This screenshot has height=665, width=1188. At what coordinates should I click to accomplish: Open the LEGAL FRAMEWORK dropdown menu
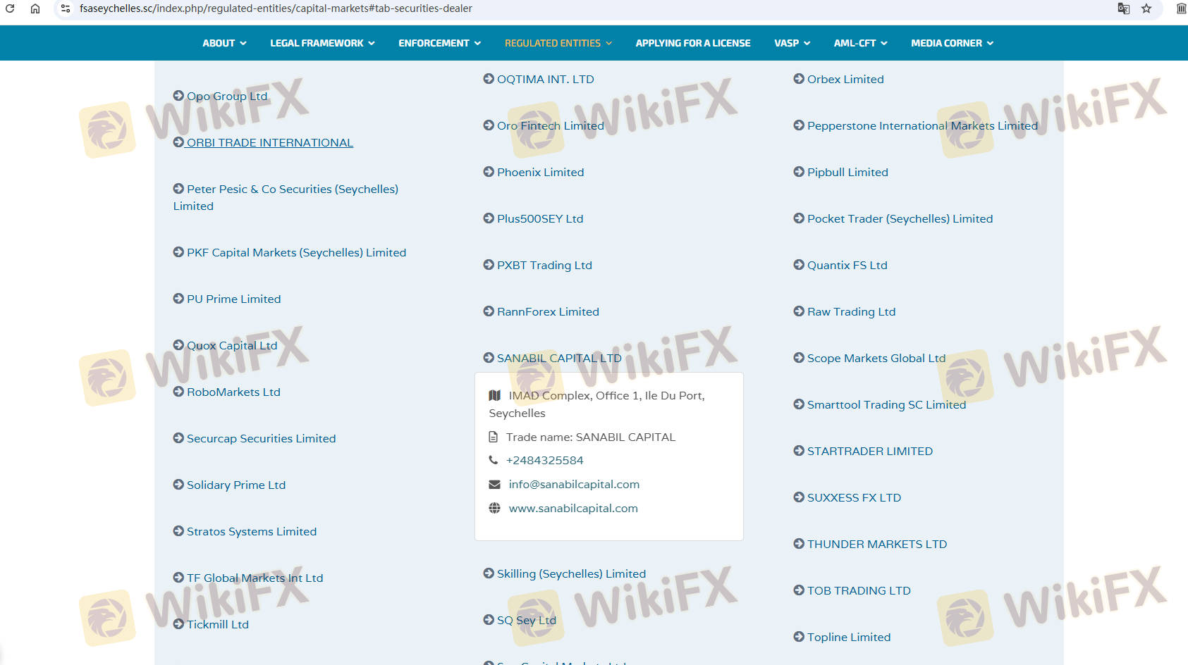322,43
